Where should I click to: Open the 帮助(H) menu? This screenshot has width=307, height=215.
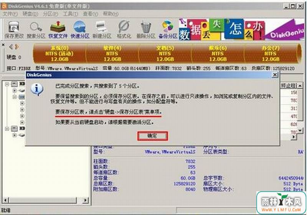pos(111,14)
